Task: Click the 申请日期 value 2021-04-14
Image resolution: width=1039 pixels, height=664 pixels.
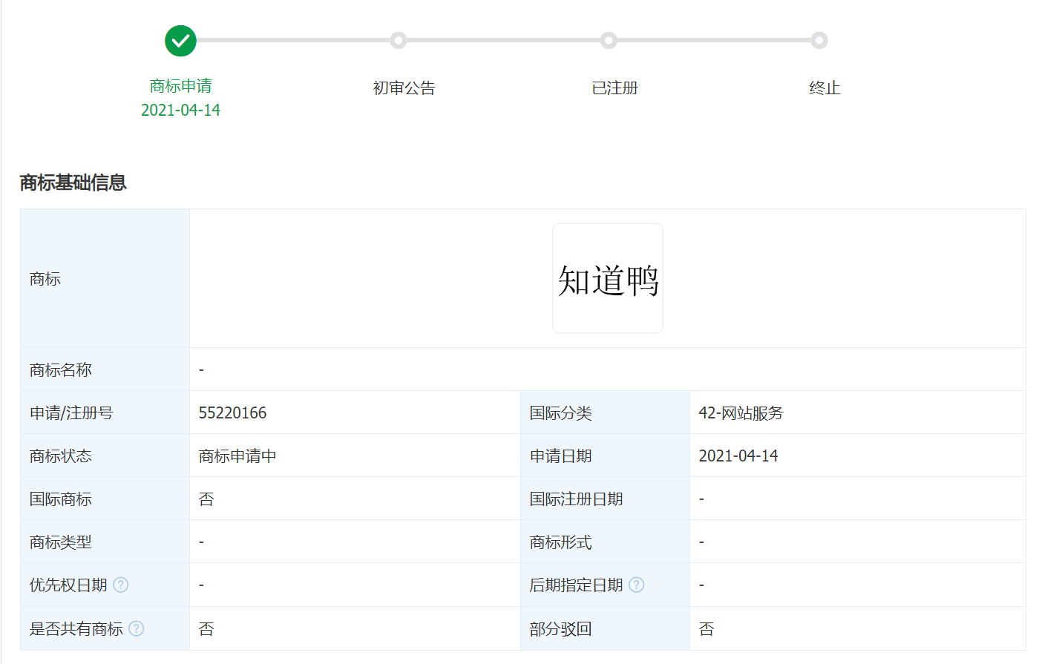Action: pyautogui.click(x=738, y=456)
